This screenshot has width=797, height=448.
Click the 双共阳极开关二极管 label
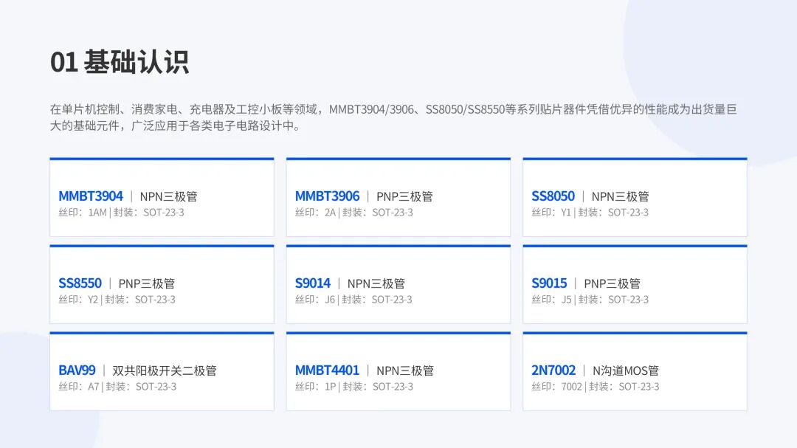click(x=165, y=371)
